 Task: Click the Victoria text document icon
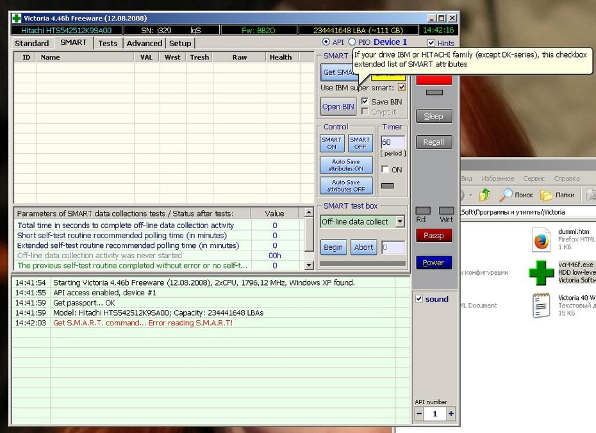[542, 305]
